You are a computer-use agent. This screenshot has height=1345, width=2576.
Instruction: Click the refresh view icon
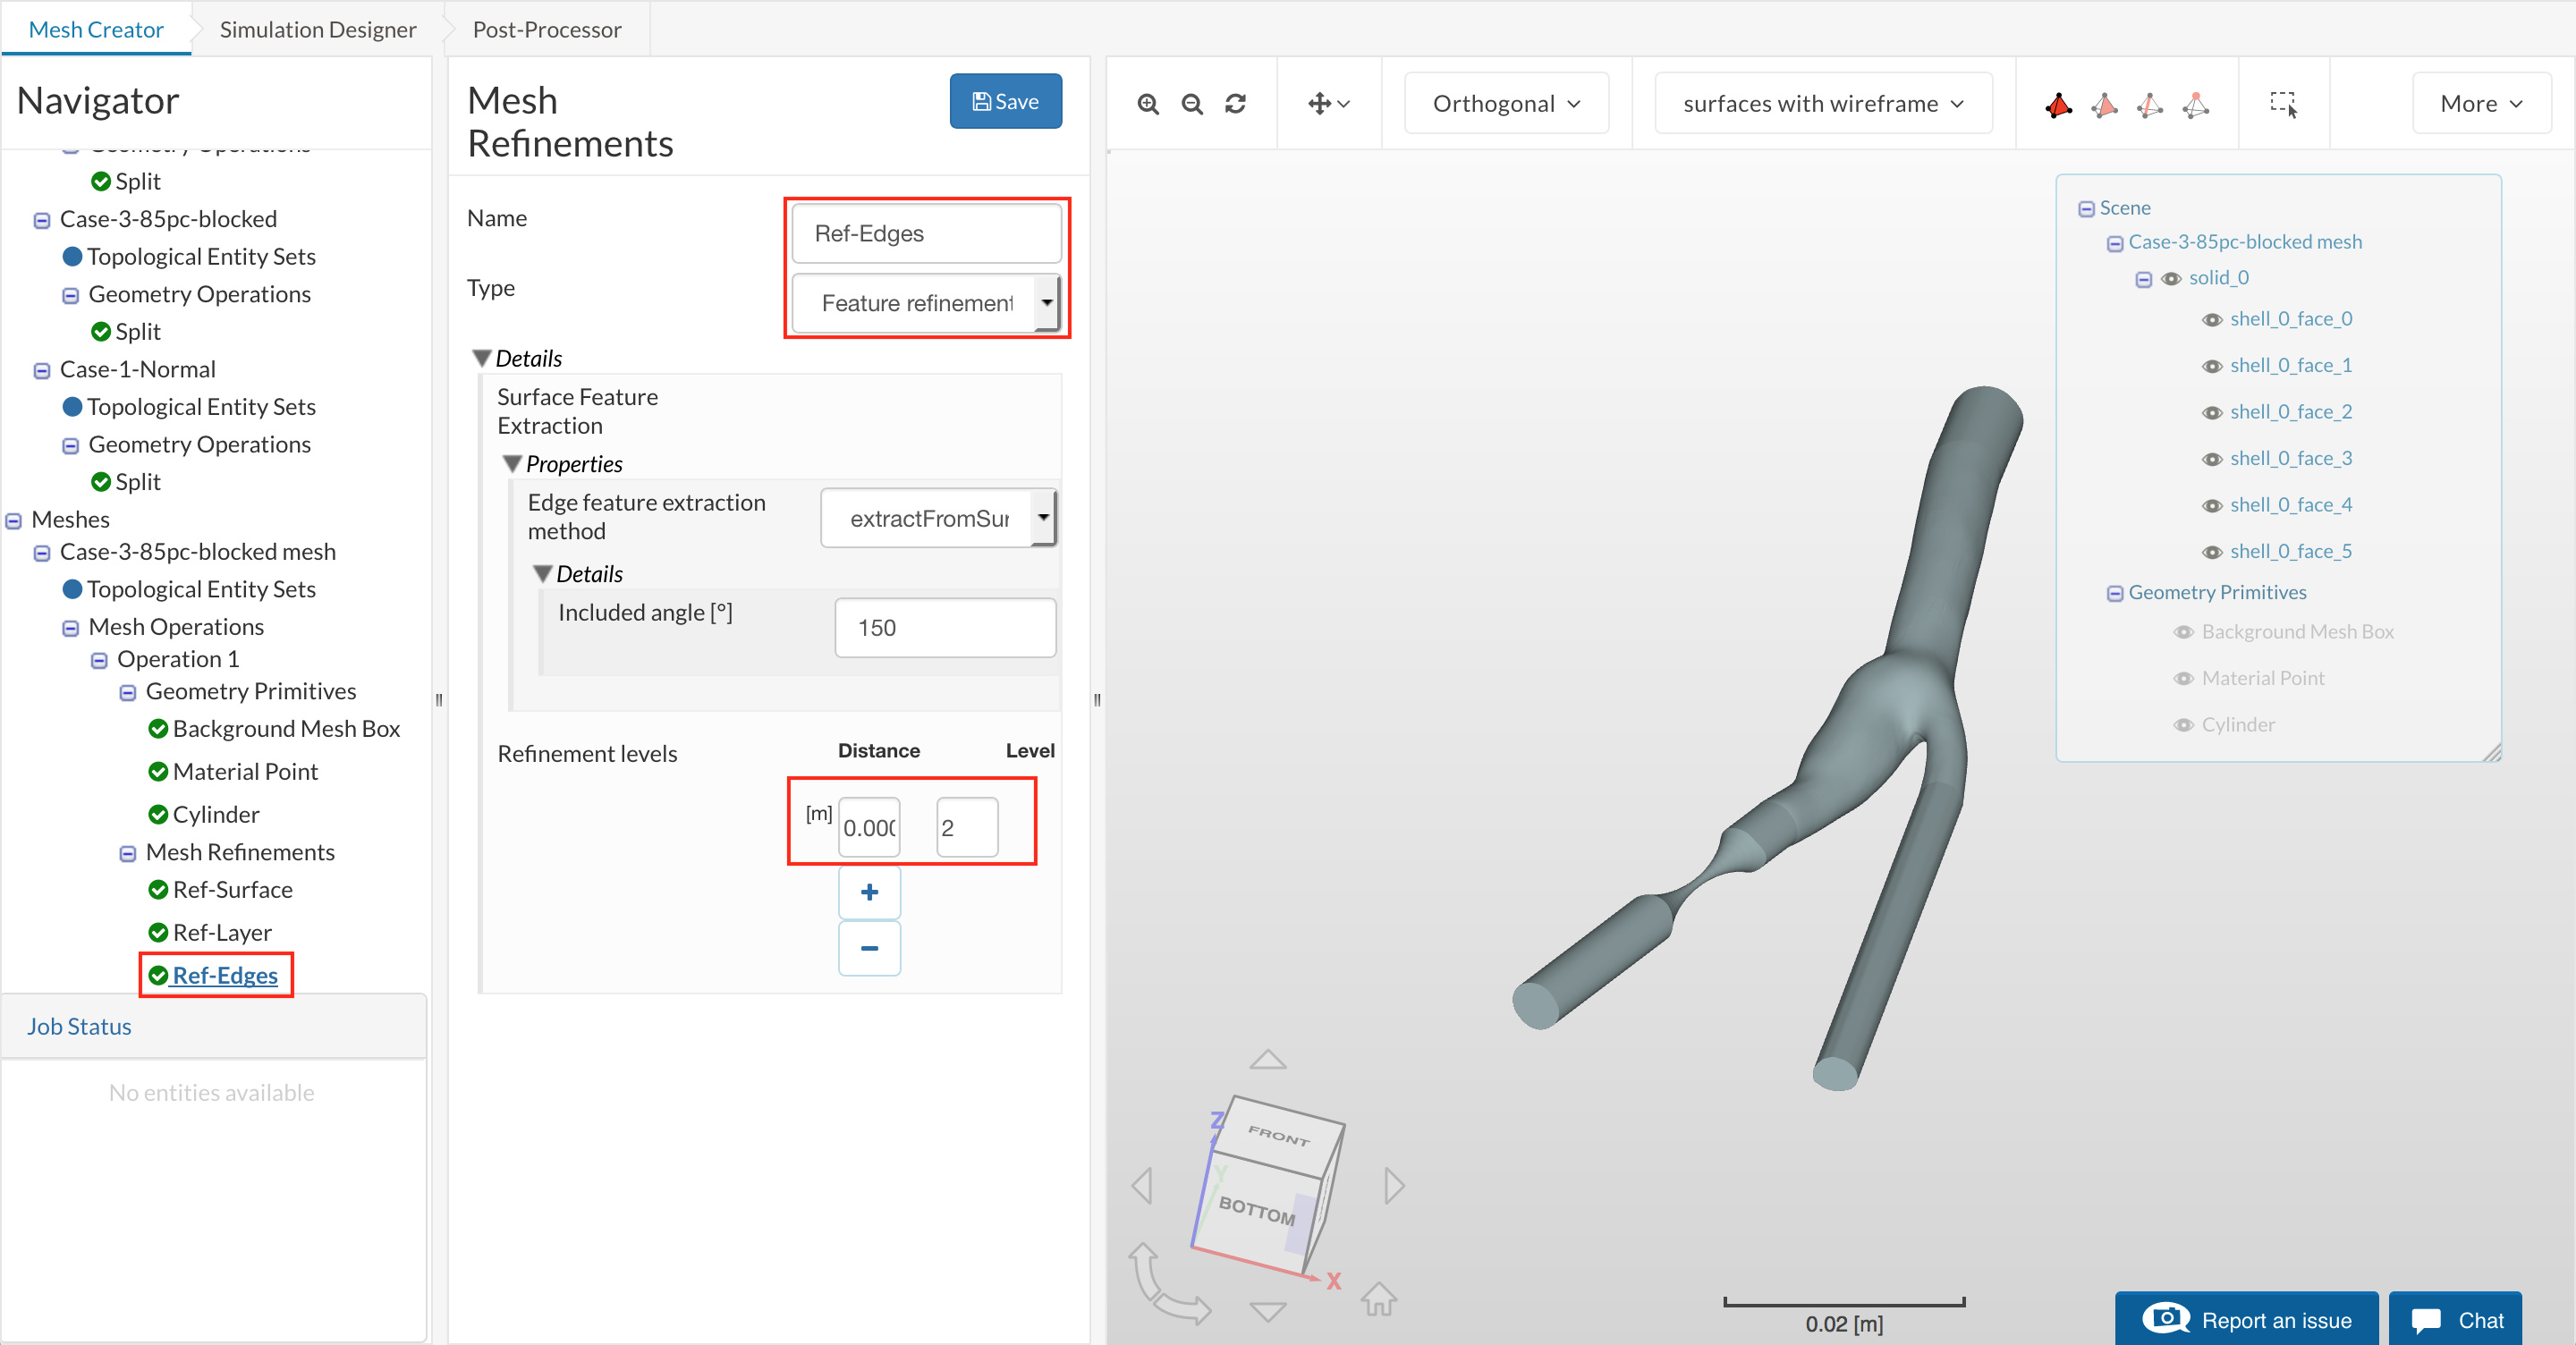click(1235, 104)
